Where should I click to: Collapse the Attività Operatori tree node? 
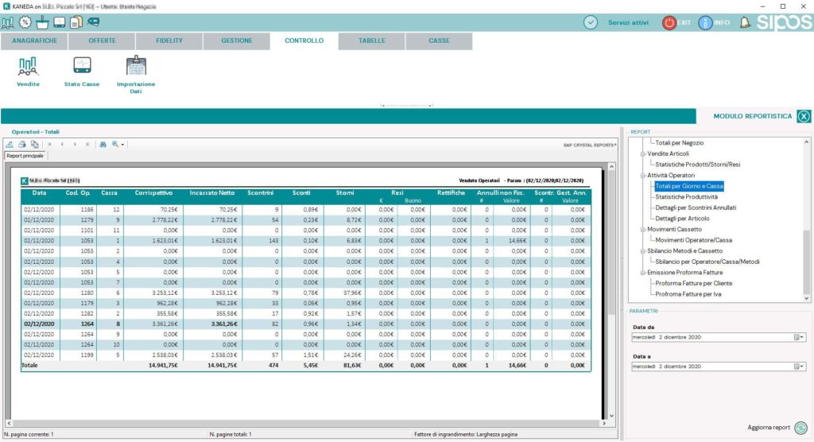(644, 175)
